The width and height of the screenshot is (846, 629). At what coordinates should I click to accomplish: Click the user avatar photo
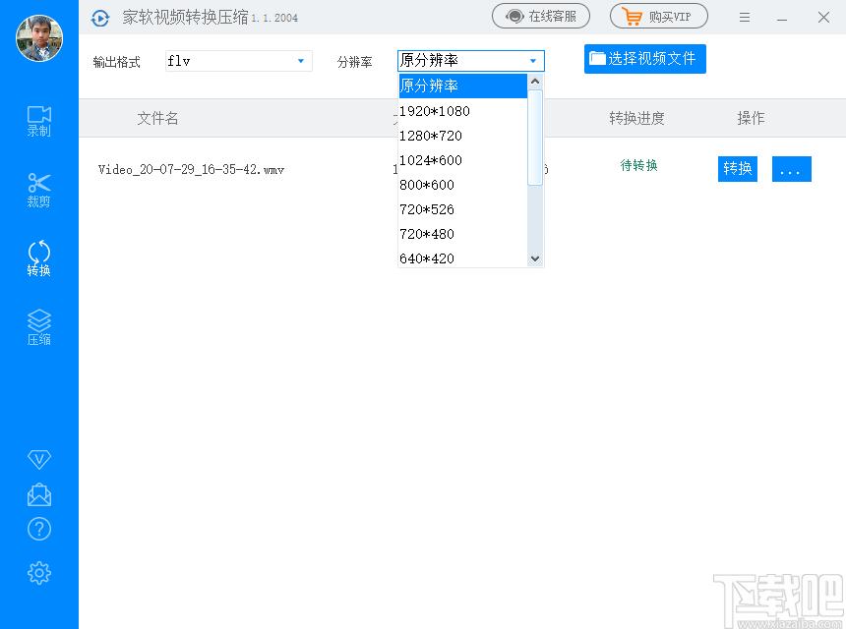(x=39, y=38)
